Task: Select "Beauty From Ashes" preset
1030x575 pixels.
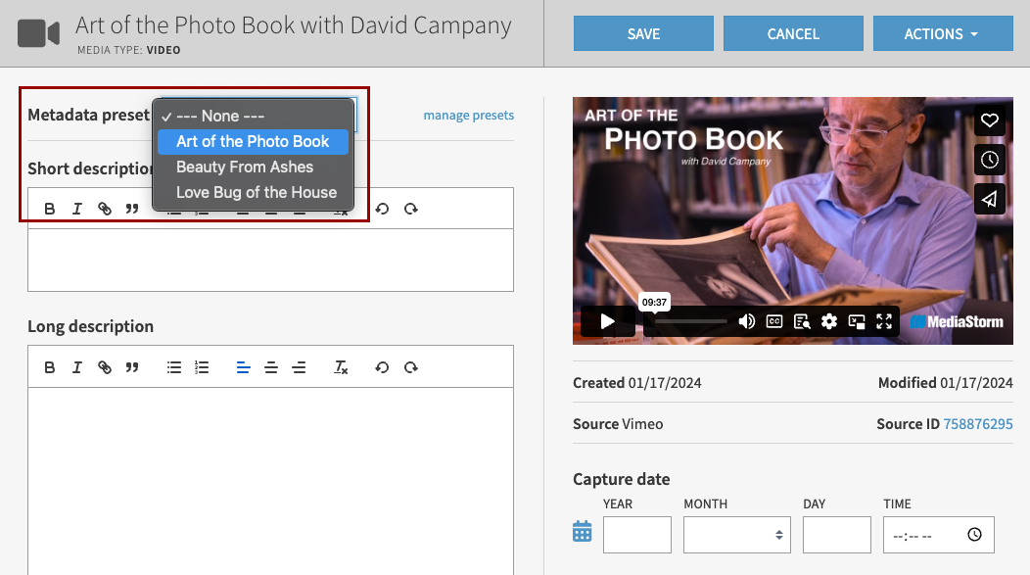Action: click(245, 167)
